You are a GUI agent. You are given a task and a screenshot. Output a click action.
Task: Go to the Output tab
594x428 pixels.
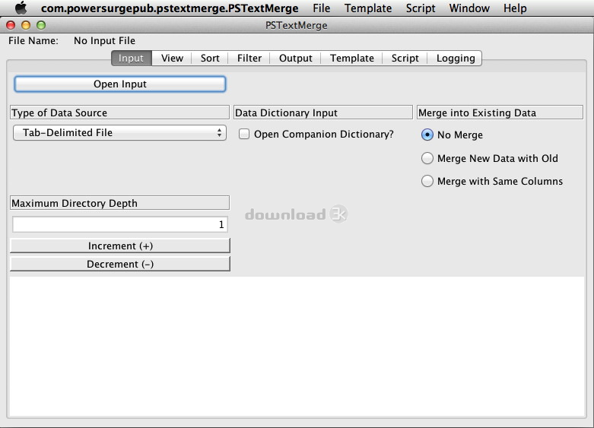coord(296,59)
